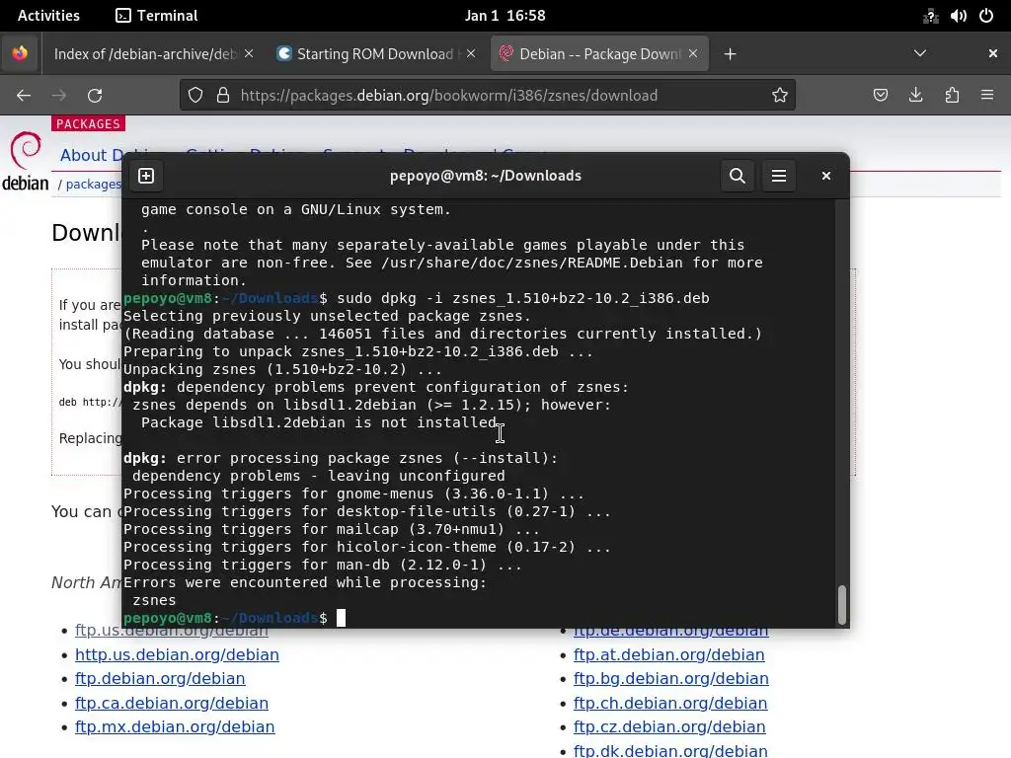
Task: Open the http.us.debian.org/debian mirror link
Action: click(x=177, y=654)
